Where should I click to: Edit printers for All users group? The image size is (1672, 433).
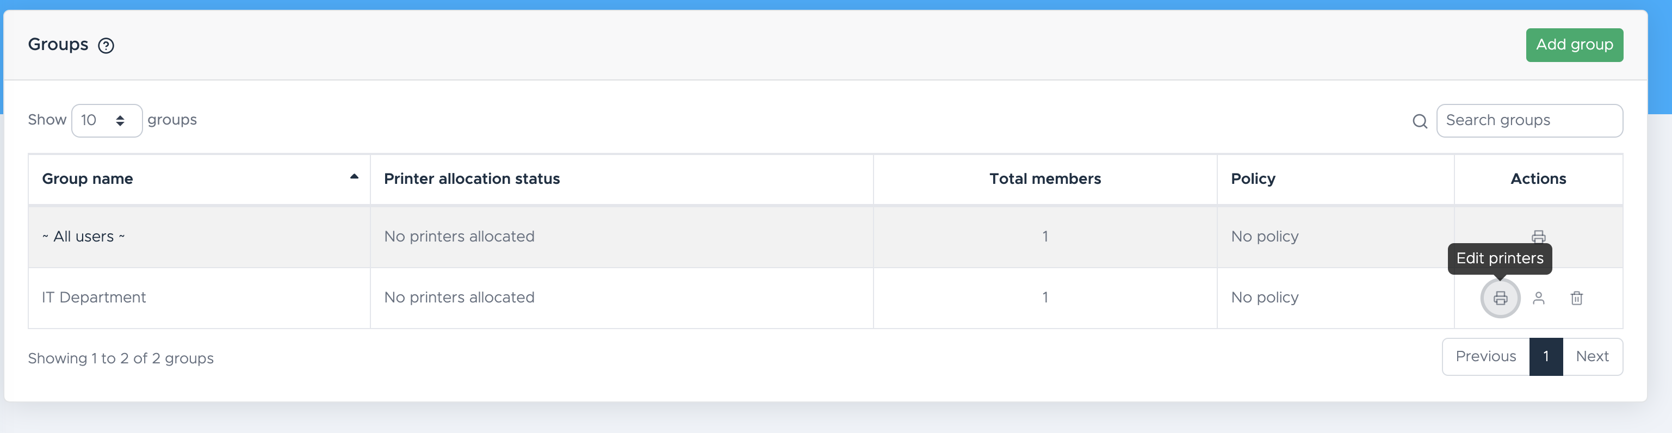(x=1538, y=236)
